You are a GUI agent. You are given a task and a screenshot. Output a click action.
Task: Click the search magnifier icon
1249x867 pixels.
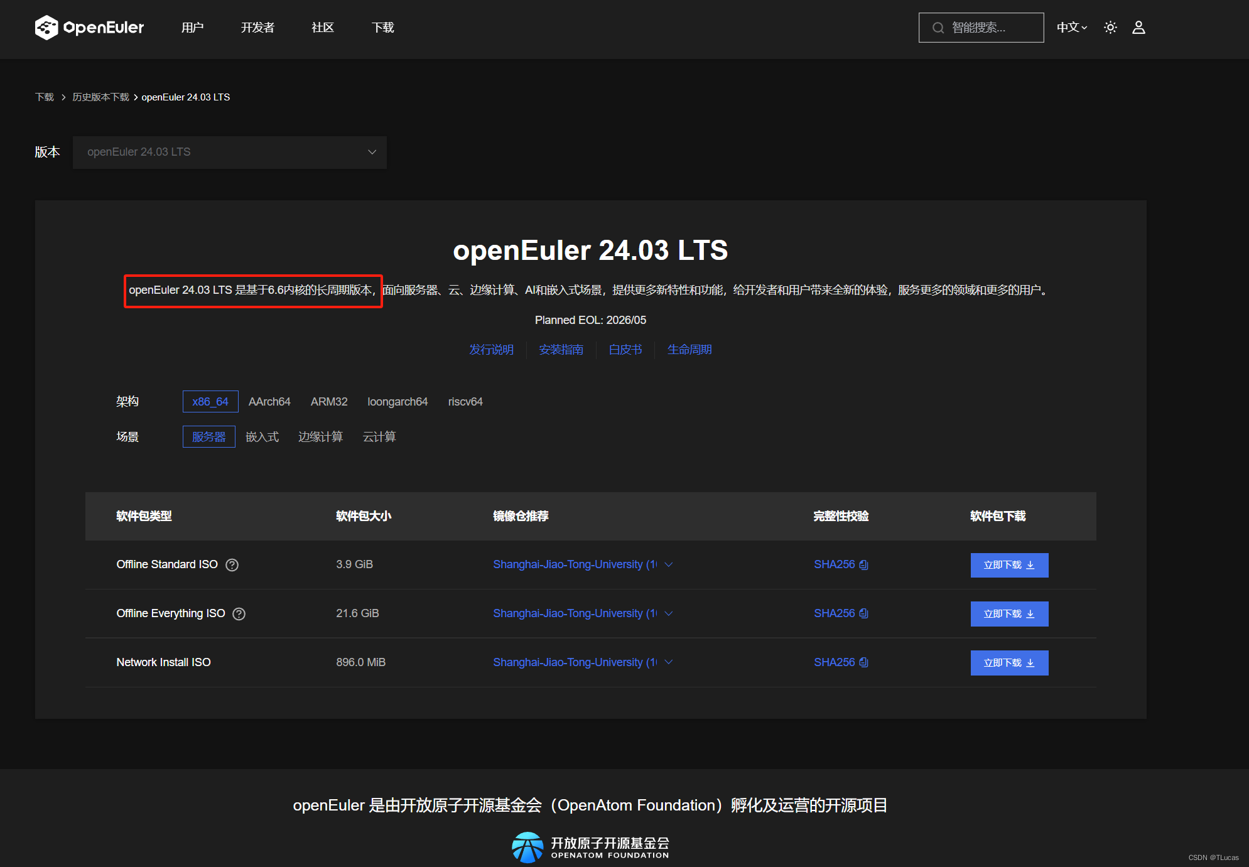[x=938, y=28]
